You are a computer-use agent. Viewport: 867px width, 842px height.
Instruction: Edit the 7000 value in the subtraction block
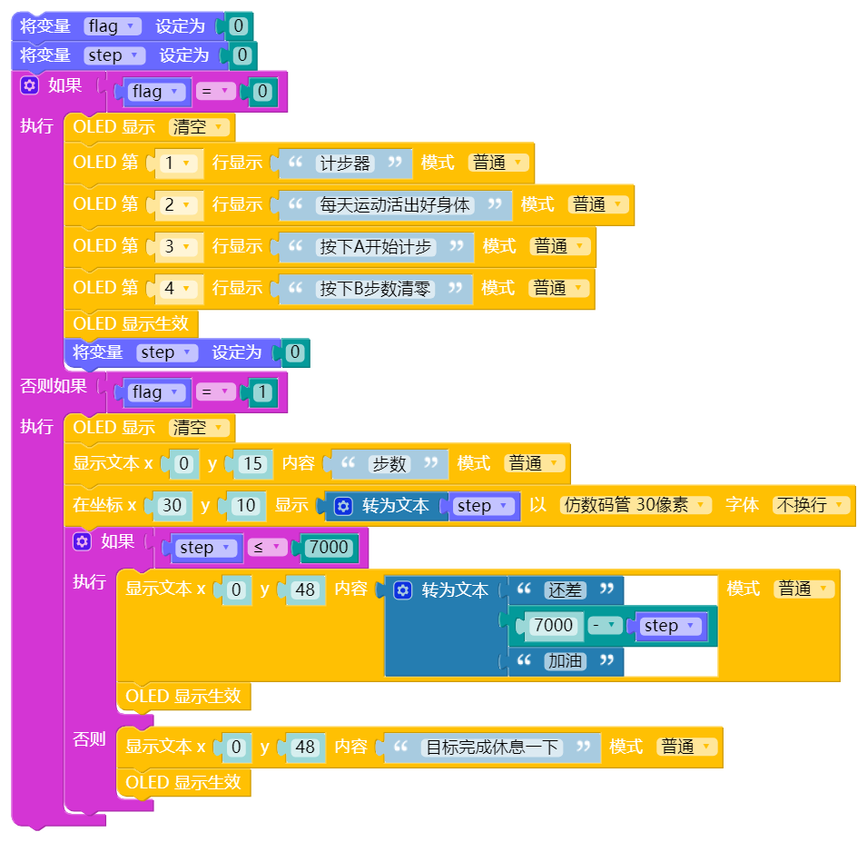[x=554, y=626]
